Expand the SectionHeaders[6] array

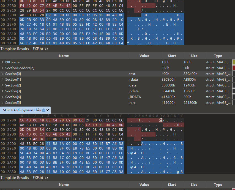[x=2, y=68]
